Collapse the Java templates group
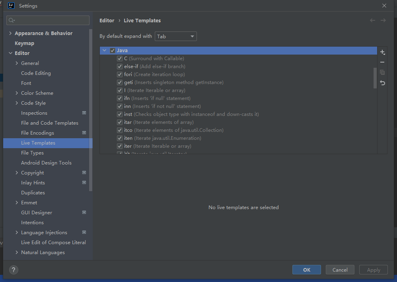 104,51
